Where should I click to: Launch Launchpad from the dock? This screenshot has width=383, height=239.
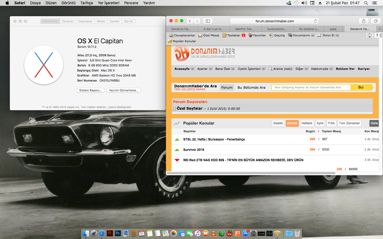(x=94, y=233)
